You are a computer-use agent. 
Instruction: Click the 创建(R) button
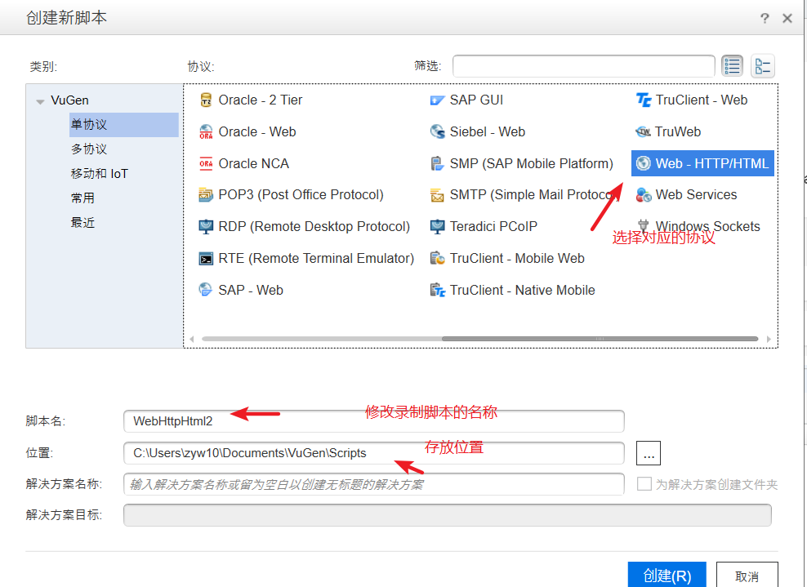667,575
